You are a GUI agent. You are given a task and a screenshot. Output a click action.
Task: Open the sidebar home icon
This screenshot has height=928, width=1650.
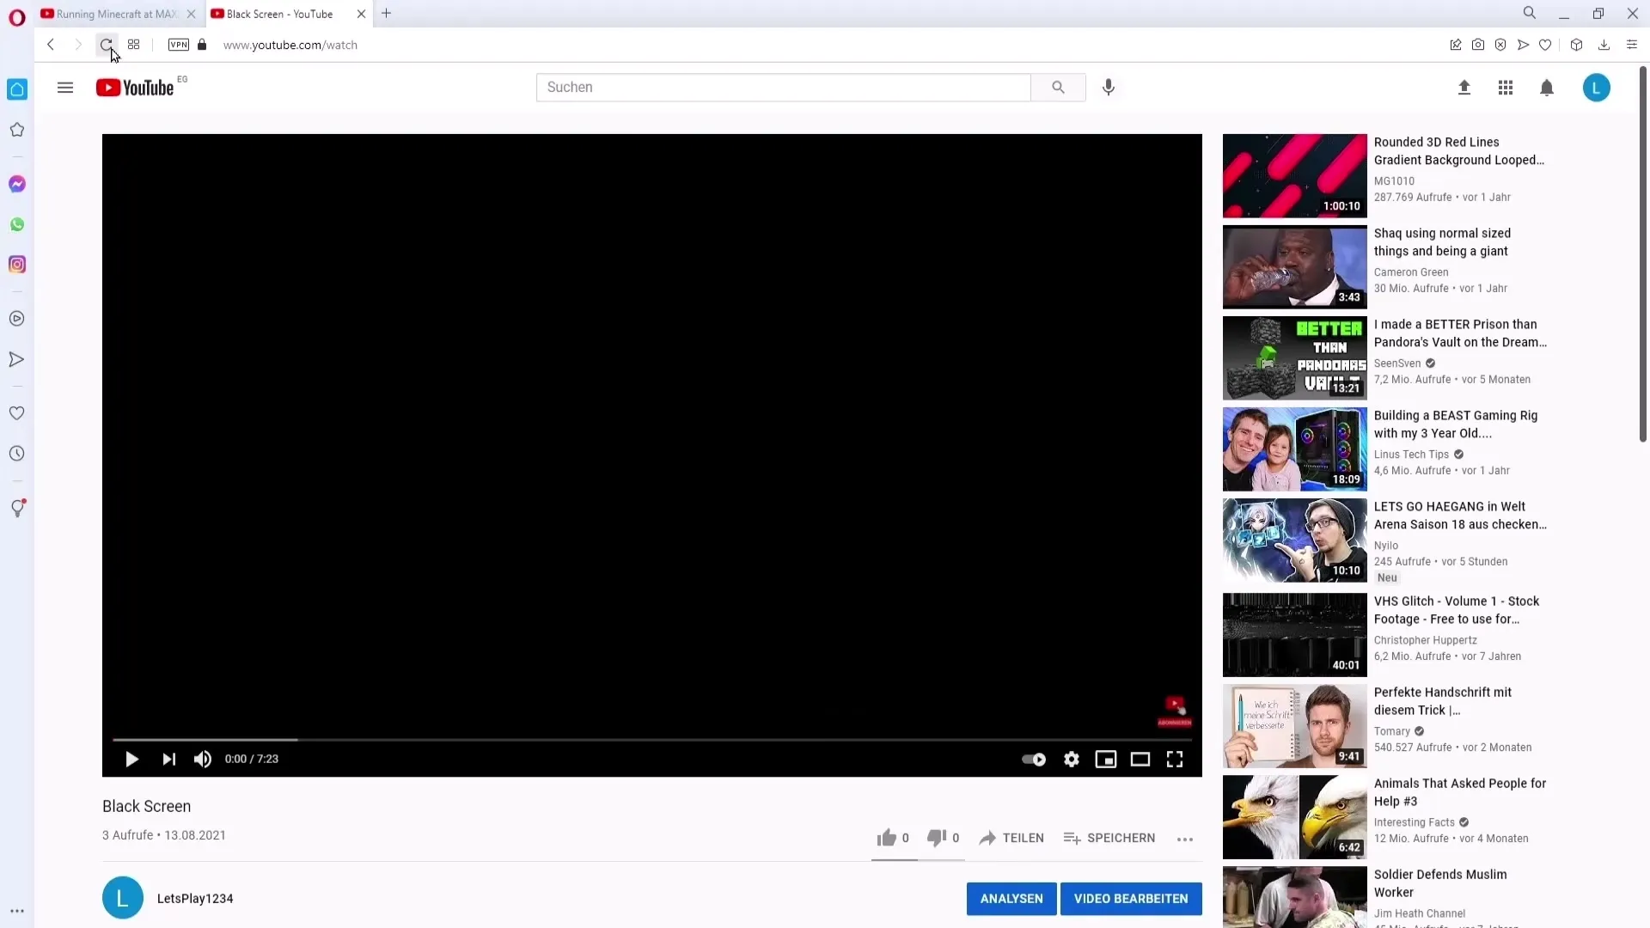(x=17, y=89)
